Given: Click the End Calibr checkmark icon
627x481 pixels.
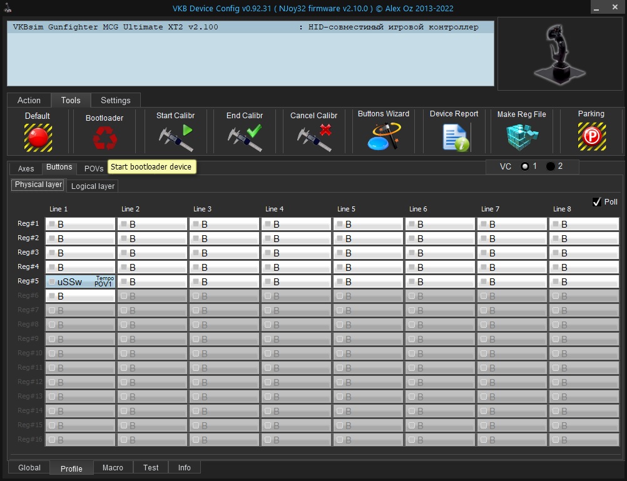Looking at the screenshot, I should coord(245,138).
